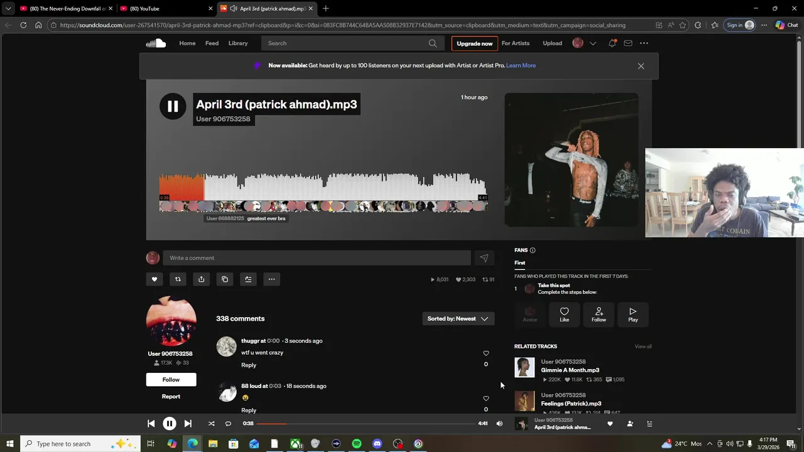Screen dimensions: 804x452
Task: Click the Write a comment field
Action: point(317,258)
